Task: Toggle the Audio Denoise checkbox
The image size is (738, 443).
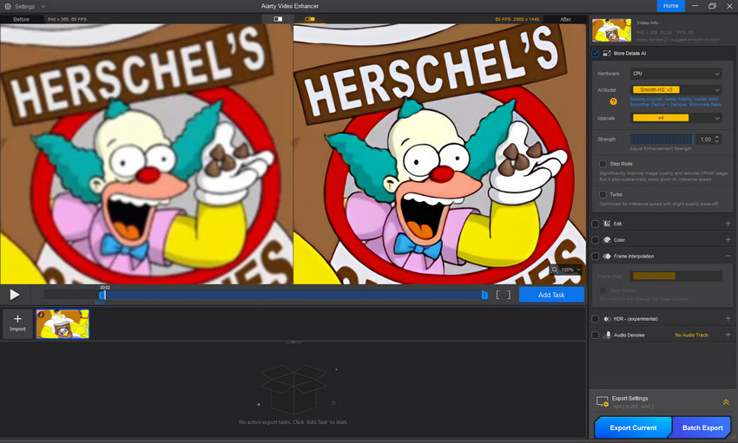Action: coord(596,335)
